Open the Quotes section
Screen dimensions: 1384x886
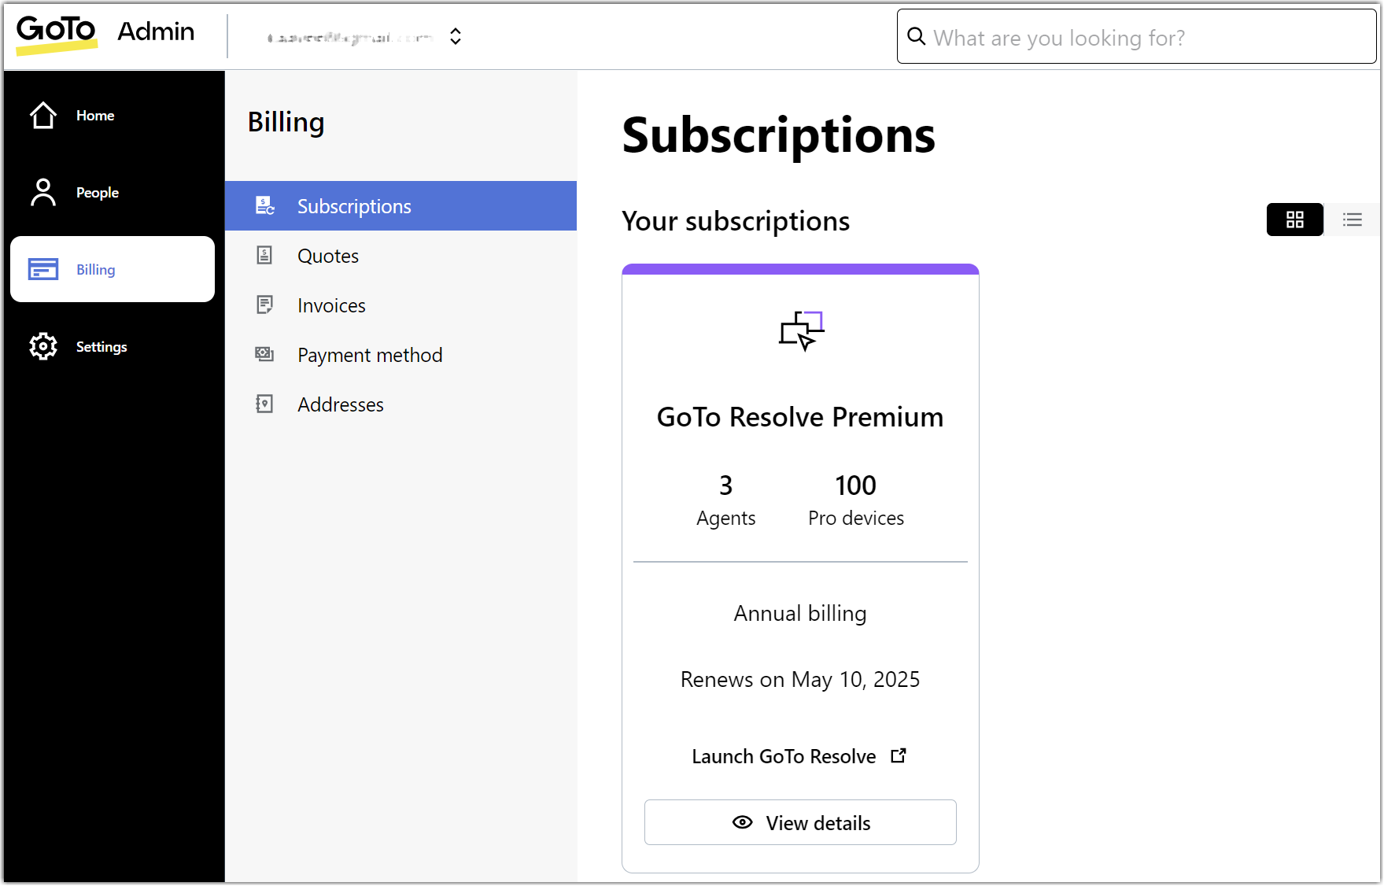pos(328,255)
